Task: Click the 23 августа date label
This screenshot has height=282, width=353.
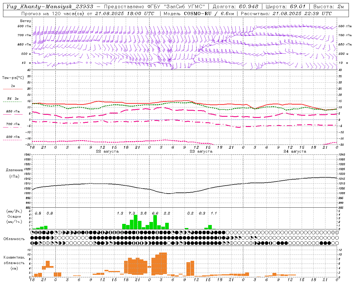Action: click(x=201, y=151)
